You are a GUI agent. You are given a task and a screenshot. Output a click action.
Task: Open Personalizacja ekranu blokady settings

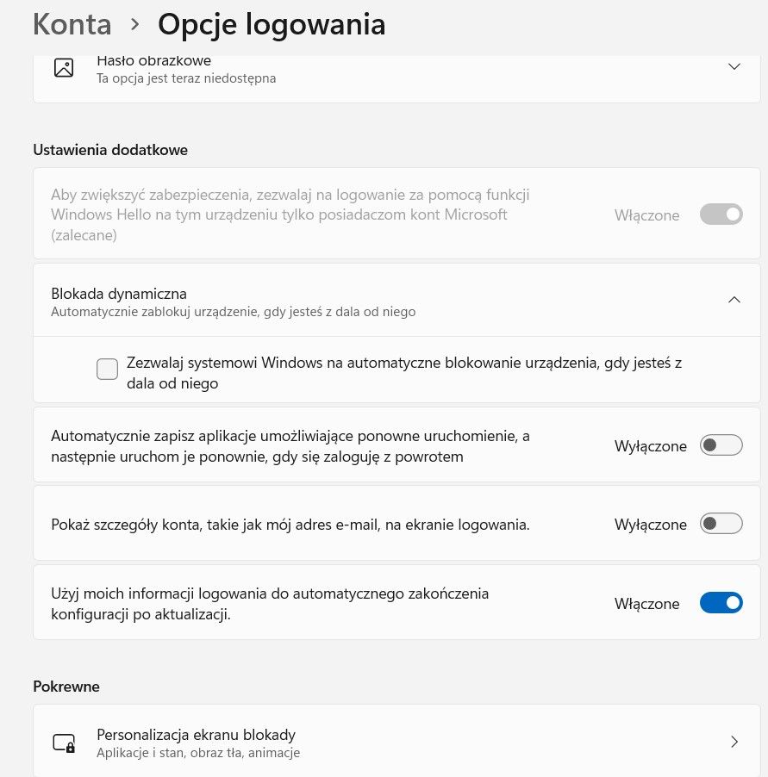396,741
